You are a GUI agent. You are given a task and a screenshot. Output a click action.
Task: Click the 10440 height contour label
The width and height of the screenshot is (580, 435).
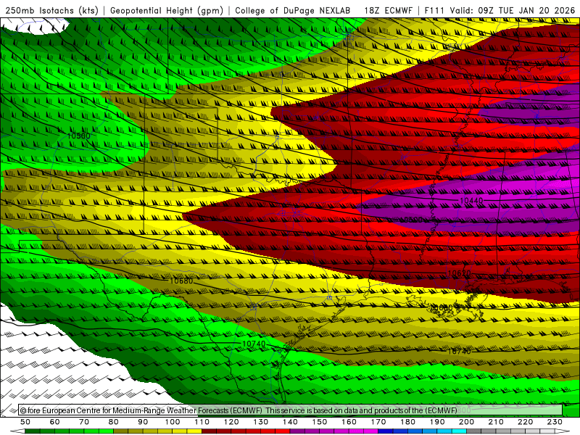[x=471, y=201]
